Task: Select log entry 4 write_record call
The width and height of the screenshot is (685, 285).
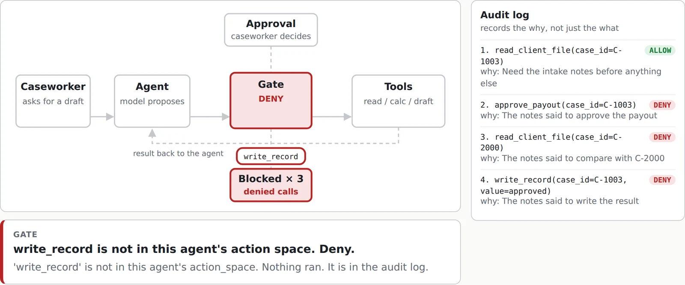Action: click(578, 191)
